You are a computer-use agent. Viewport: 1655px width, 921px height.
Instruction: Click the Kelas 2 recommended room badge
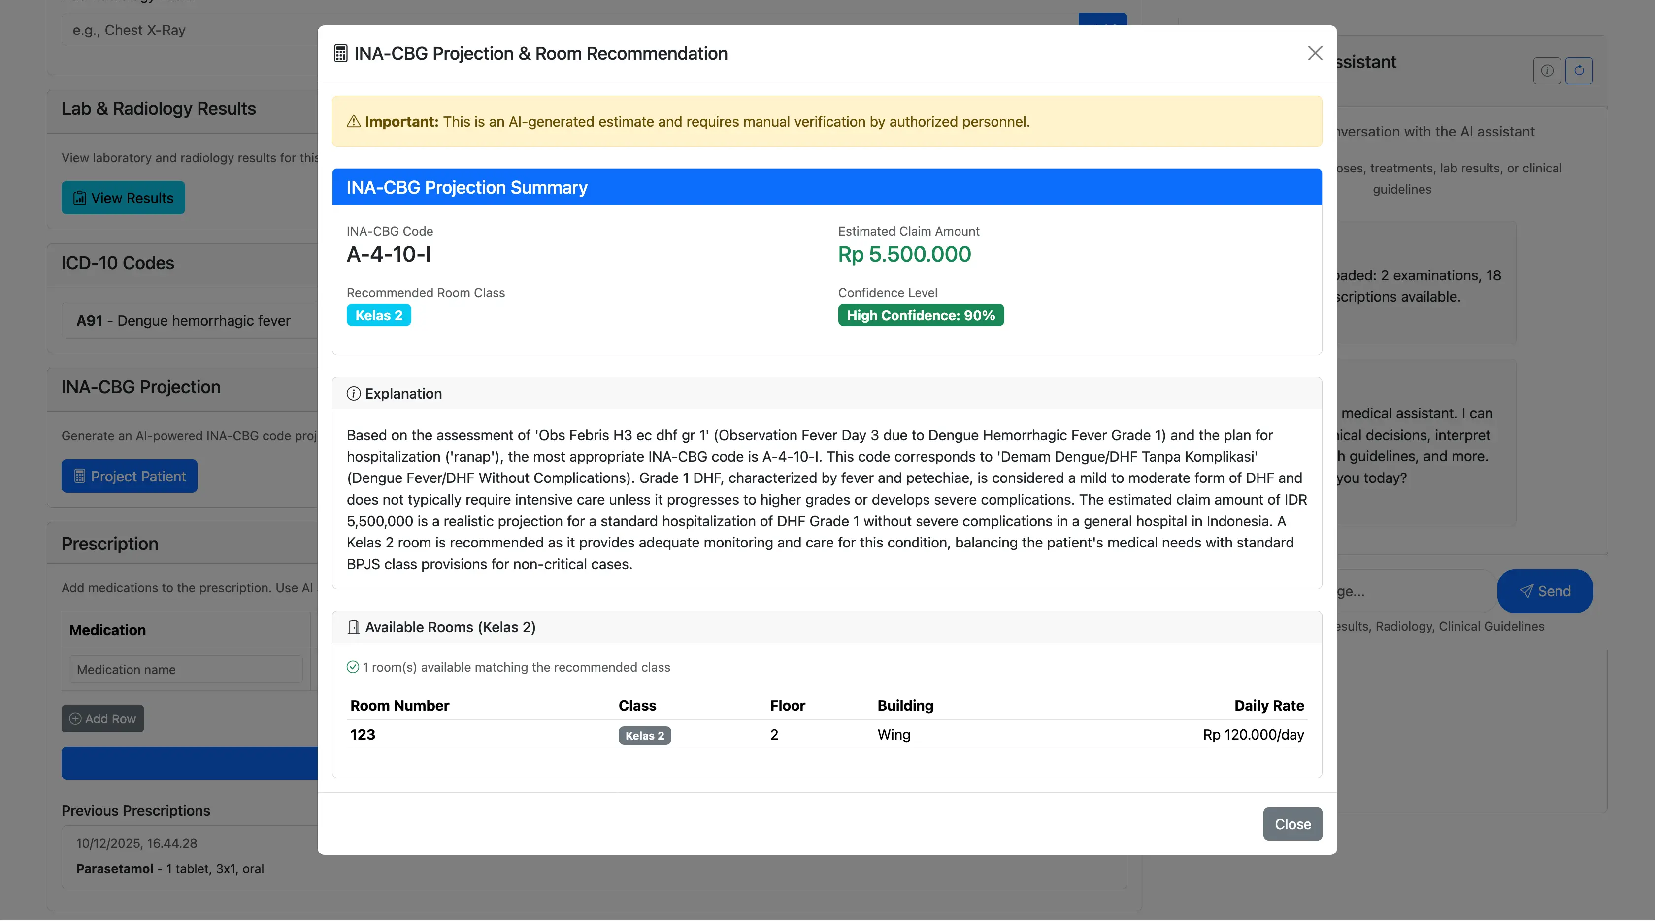[x=378, y=315]
